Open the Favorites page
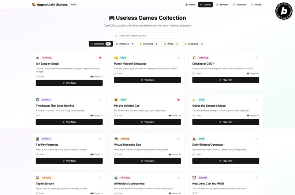Image resolution: width=295 pixels, height=195 pixels. [239, 4]
